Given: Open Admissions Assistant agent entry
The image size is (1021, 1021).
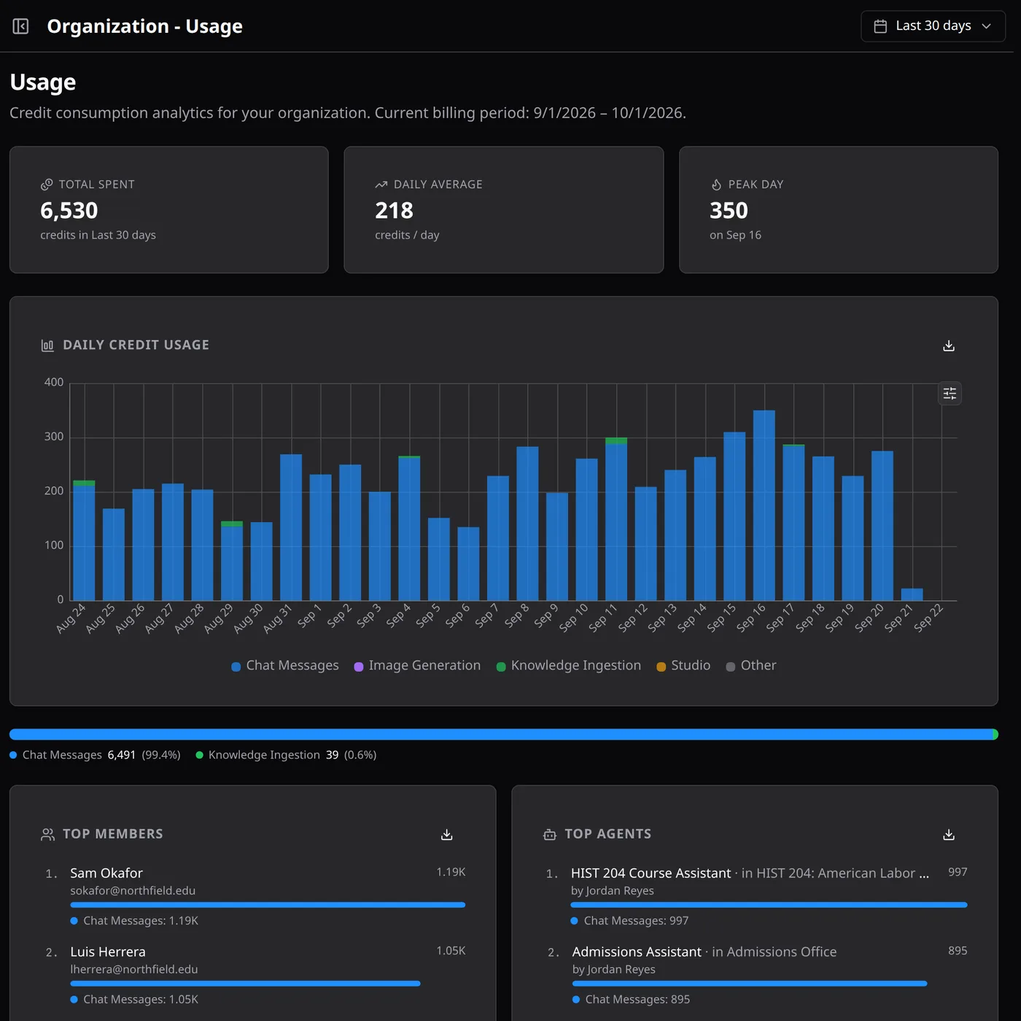Looking at the screenshot, I should 637,952.
